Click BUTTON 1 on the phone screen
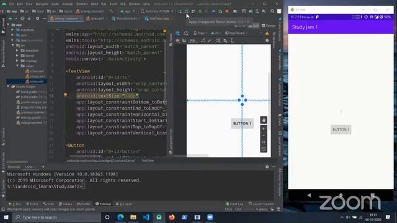The image size is (397, 223). click(x=341, y=129)
